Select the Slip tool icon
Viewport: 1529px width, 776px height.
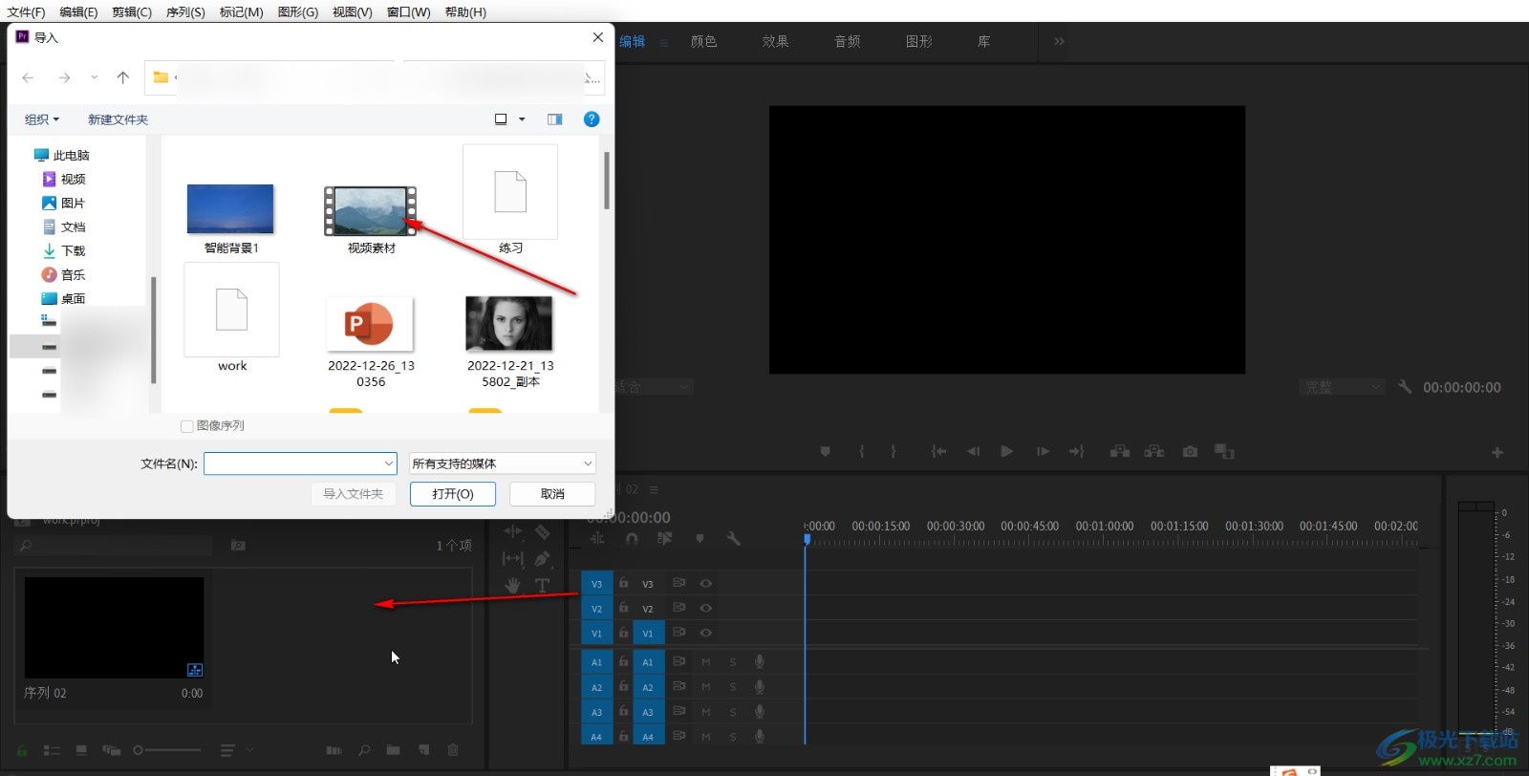click(x=513, y=558)
